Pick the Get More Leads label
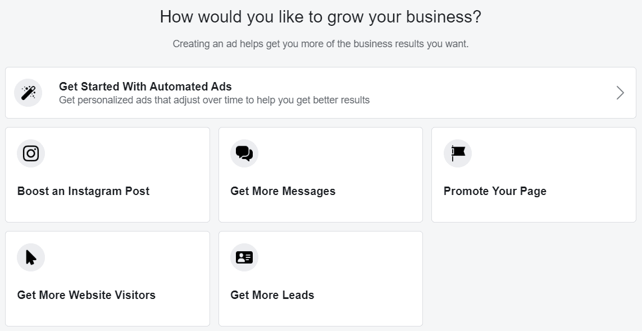The width and height of the screenshot is (642, 331). (x=272, y=295)
